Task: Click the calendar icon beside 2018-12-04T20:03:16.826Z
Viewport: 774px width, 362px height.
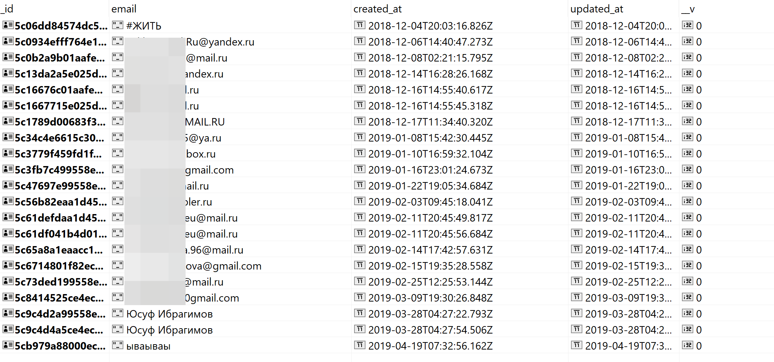Action: (360, 25)
